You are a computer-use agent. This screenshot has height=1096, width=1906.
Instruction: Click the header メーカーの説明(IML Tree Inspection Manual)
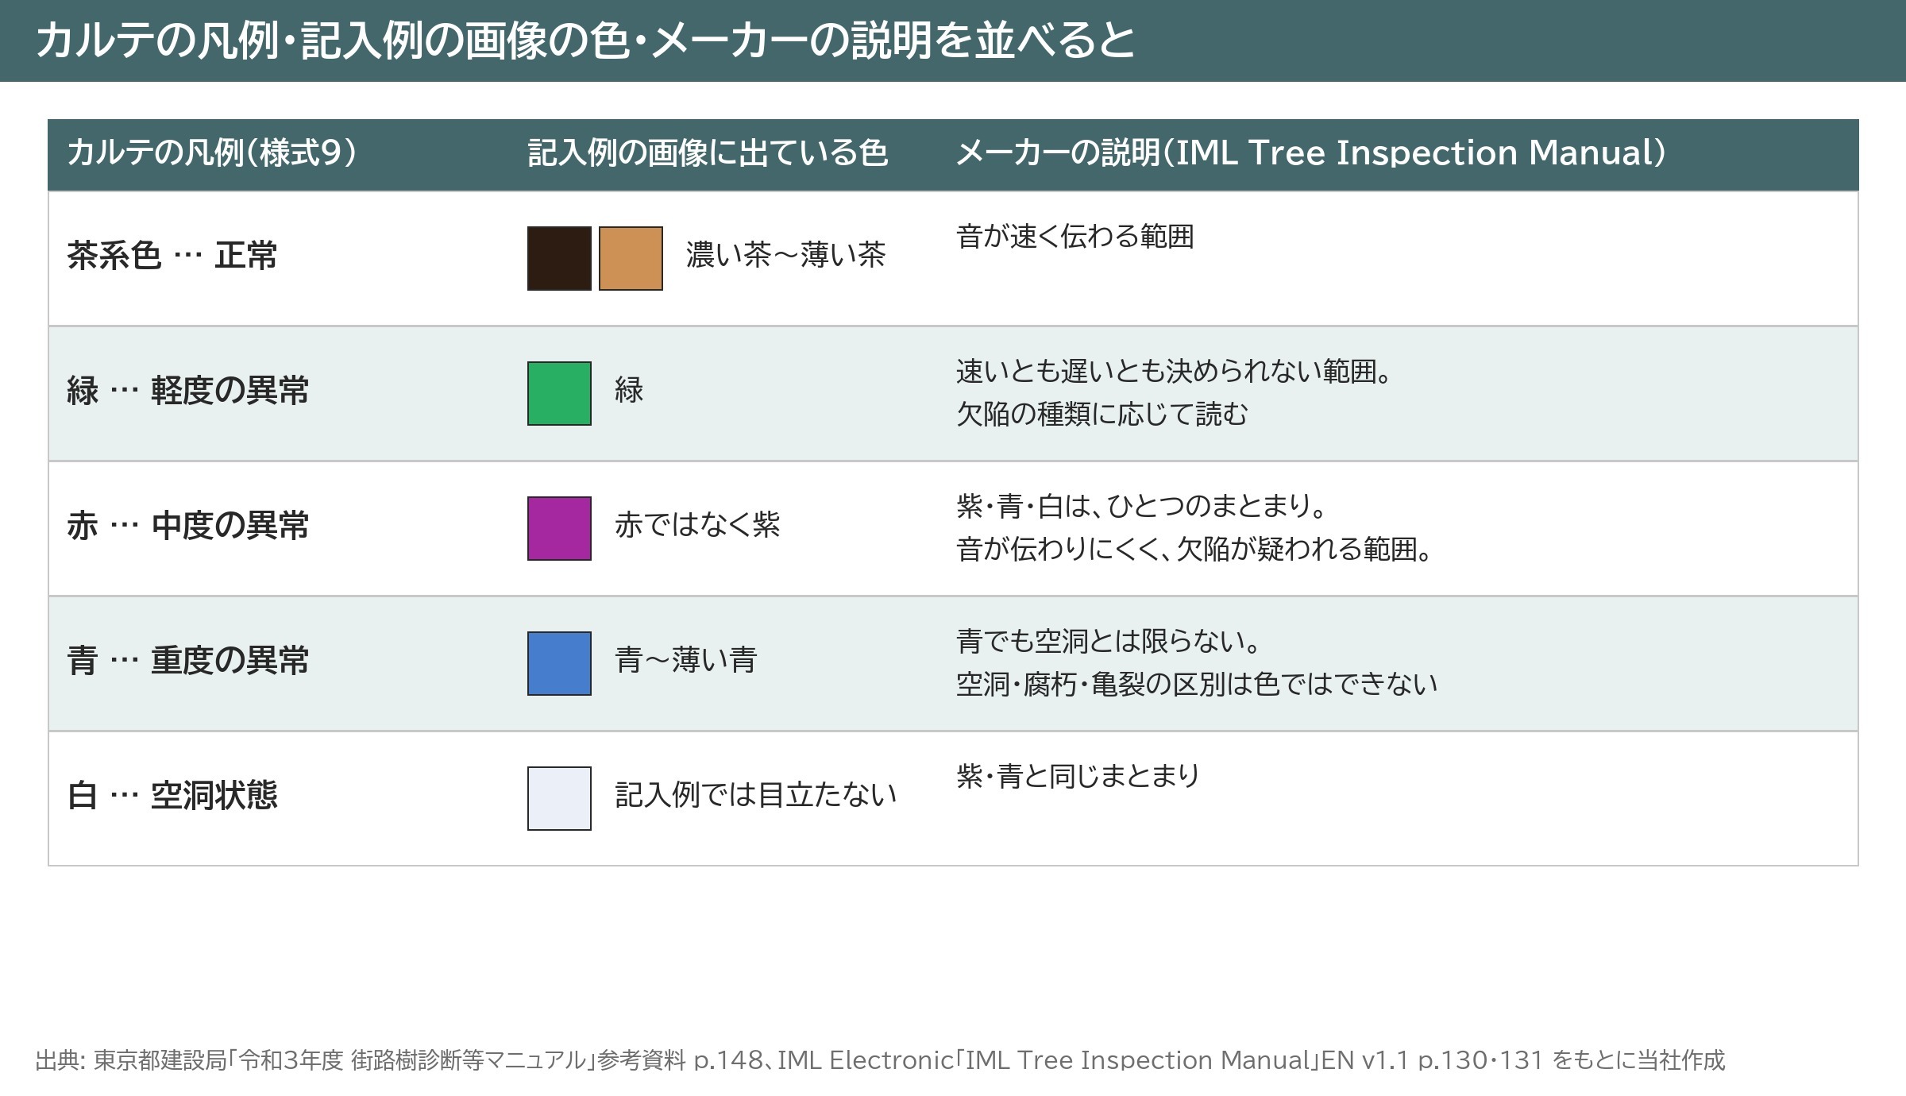tap(1311, 152)
